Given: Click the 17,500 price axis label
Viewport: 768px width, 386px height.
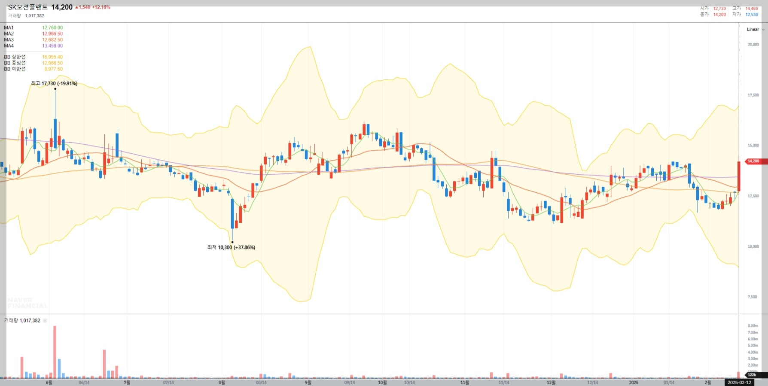Looking at the screenshot, I should 753,95.
